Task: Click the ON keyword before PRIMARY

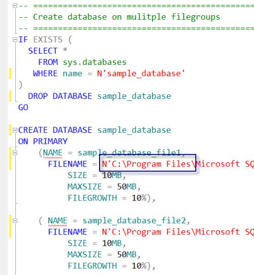Action: (23, 142)
